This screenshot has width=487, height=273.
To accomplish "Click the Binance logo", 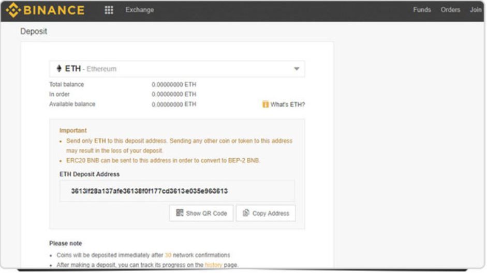I will (x=46, y=10).
